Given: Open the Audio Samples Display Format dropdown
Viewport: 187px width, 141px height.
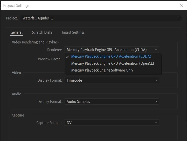Looking at the screenshot, I should click(x=112, y=102).
